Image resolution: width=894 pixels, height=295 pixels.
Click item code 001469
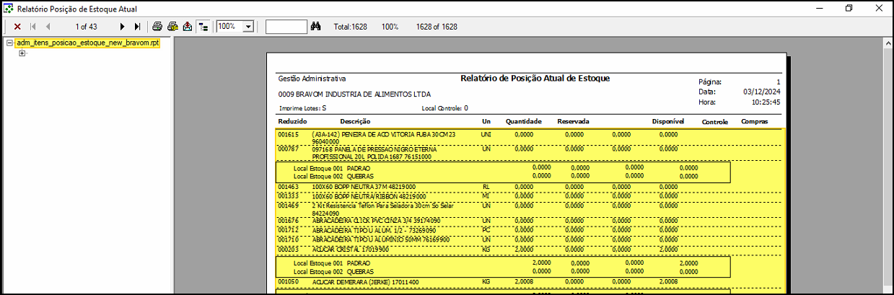(x=288, y=205)
